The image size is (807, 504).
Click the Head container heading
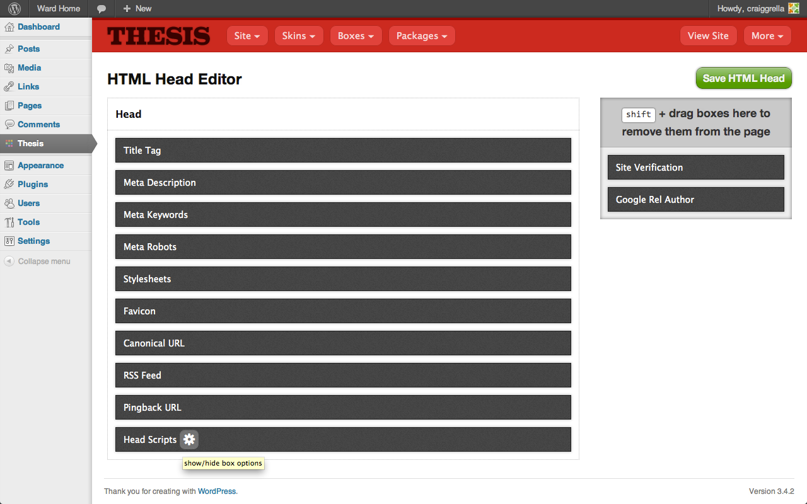(129, 114)
